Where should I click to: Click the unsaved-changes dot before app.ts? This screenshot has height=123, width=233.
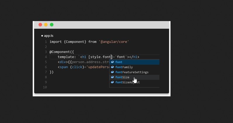click(42, 36)
